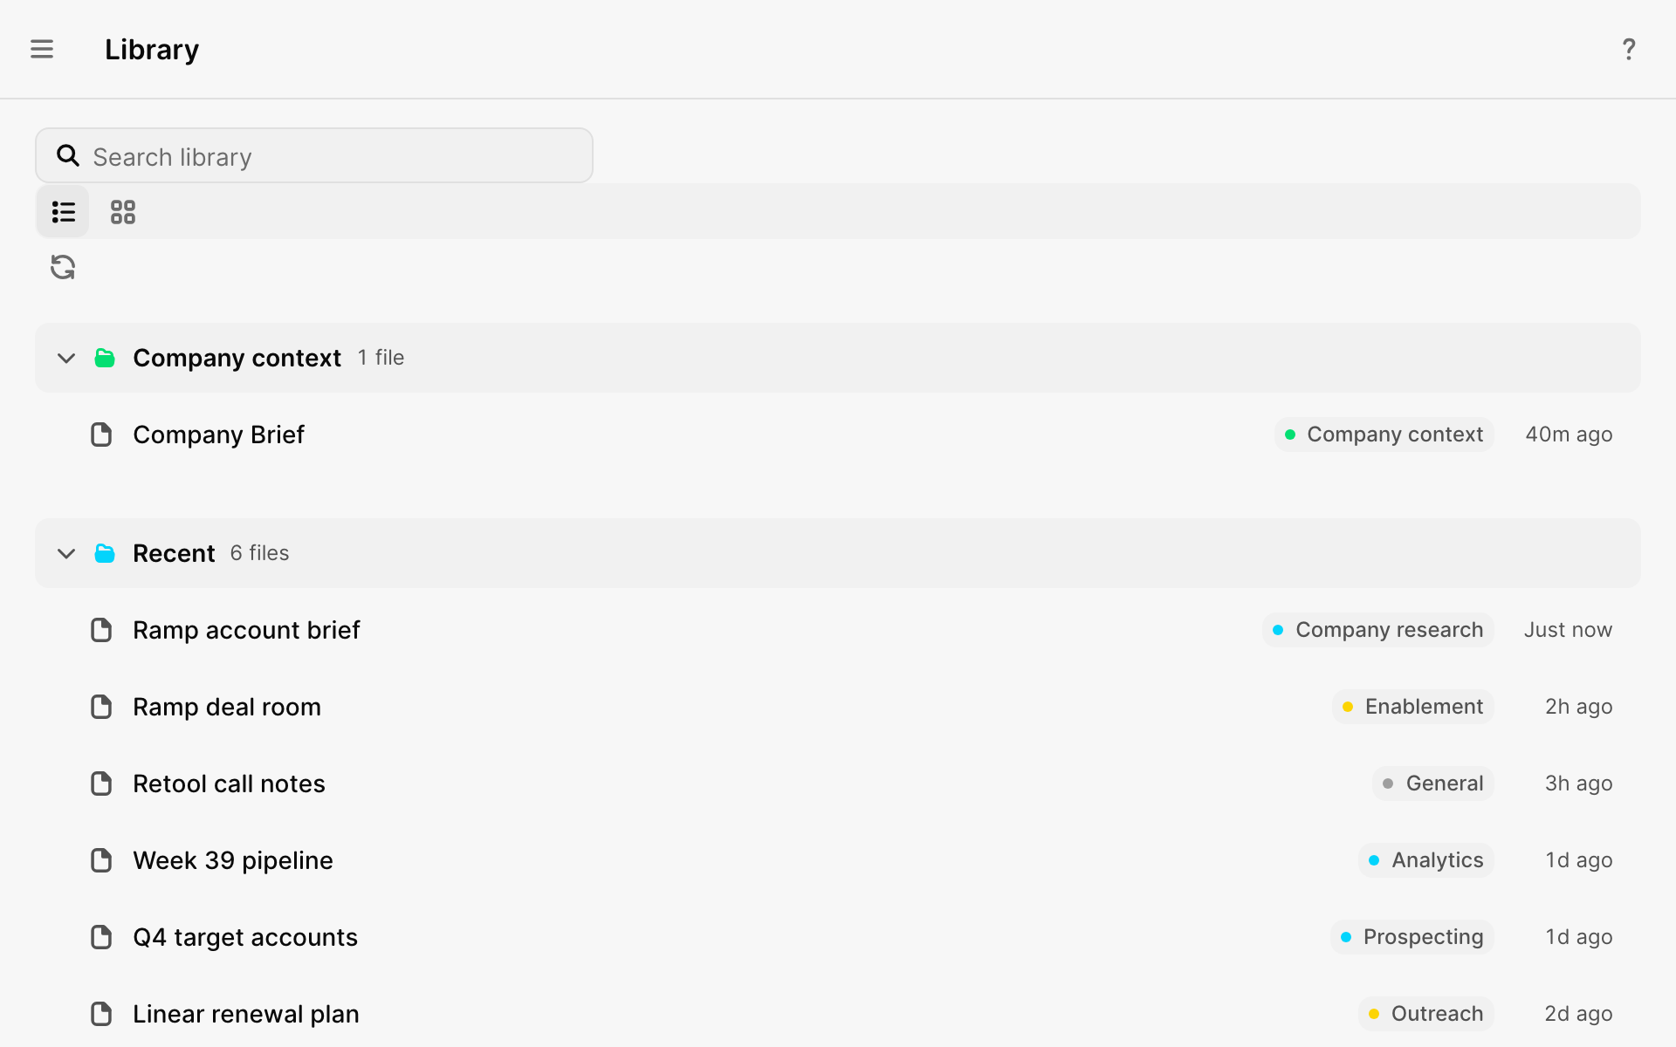Viewport: 1676px width, 1047px height.
Task: Click the General tag
Action: 1433,784
